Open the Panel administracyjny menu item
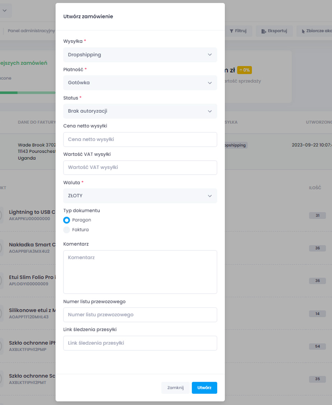332x405 pixels. coord(32,31)
